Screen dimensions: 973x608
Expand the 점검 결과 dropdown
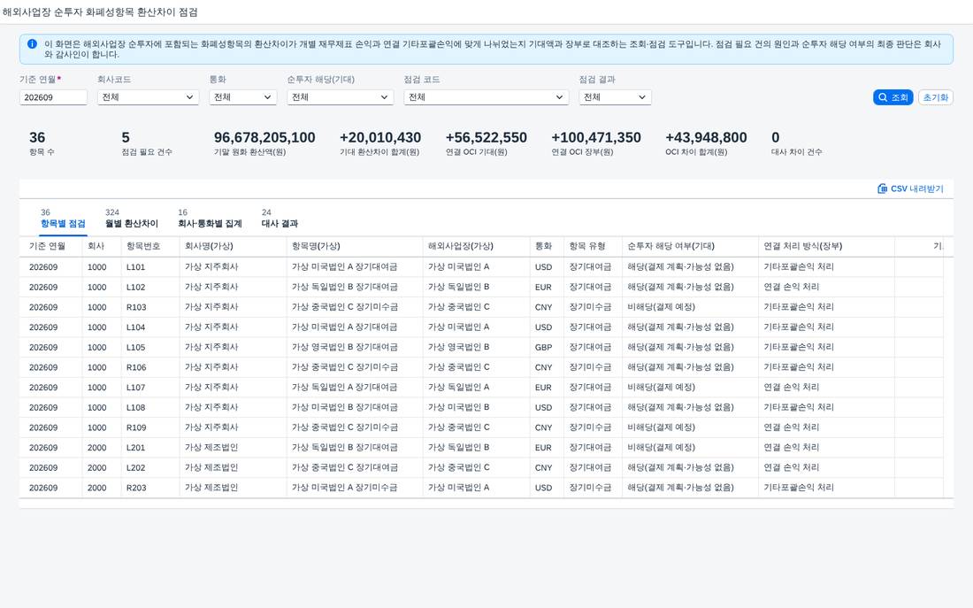pos(615,97)
